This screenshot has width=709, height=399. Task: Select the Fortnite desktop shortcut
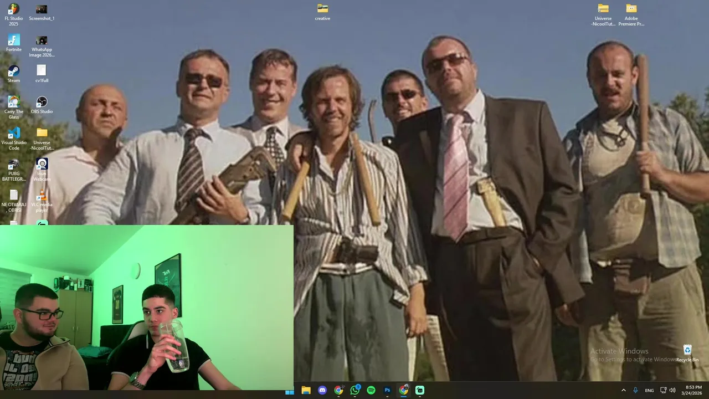coord(13,44)
